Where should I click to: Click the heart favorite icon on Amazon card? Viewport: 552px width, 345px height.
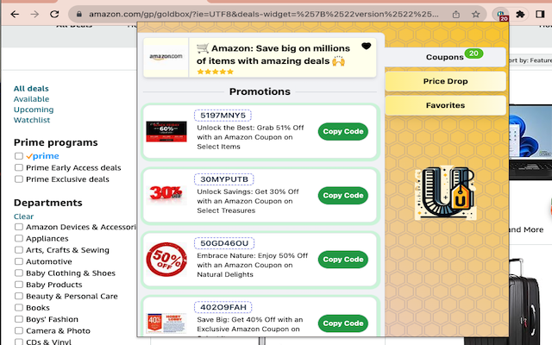[366, 46]
